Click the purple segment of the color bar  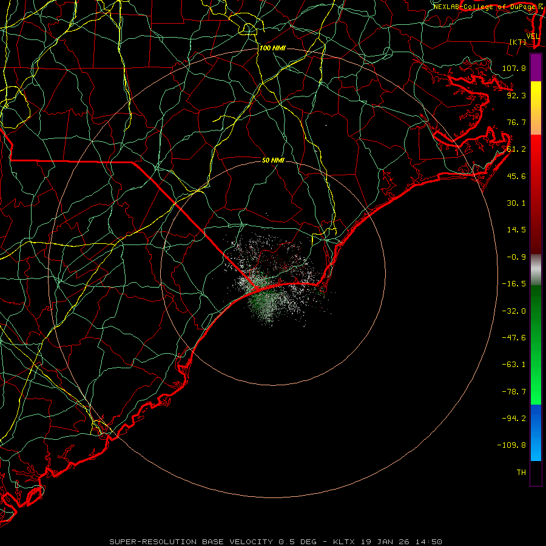[536, 67]
